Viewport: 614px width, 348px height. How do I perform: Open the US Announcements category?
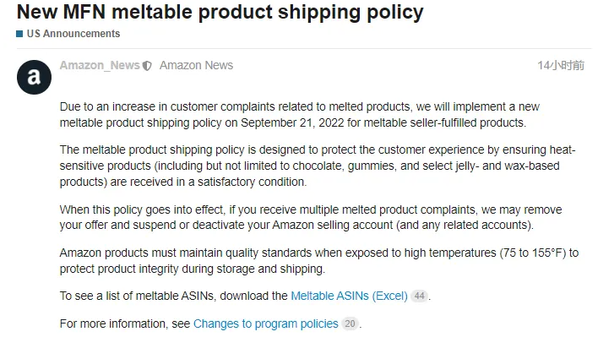(73, 34)
